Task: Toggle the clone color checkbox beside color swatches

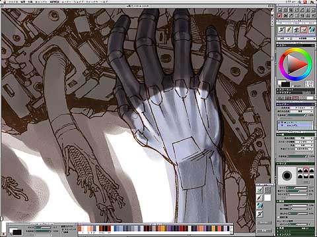Action: [x=293, y=86]
